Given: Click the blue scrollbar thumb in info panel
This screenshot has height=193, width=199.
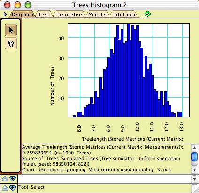Looking at the screenshot, I should [195, 156].
